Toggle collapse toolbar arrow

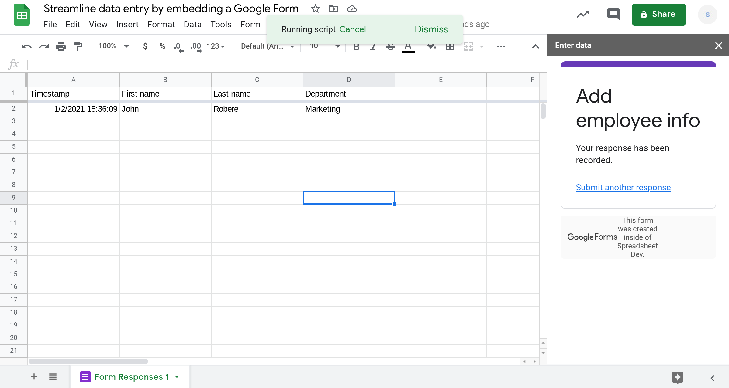coord(536,46)
